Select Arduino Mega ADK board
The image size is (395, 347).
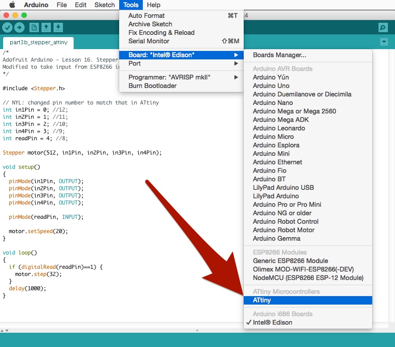[x=308, y=120]
